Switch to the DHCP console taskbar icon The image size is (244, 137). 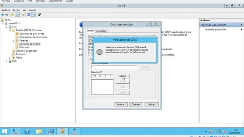63,131
